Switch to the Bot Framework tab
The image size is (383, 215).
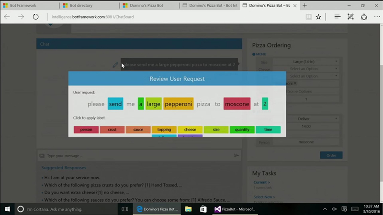pos(30,5)
